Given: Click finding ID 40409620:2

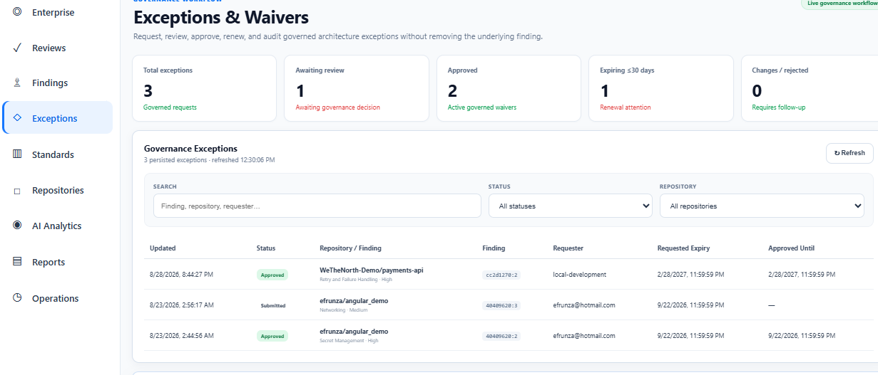Looking at the screenshot, I should [501, 336].
